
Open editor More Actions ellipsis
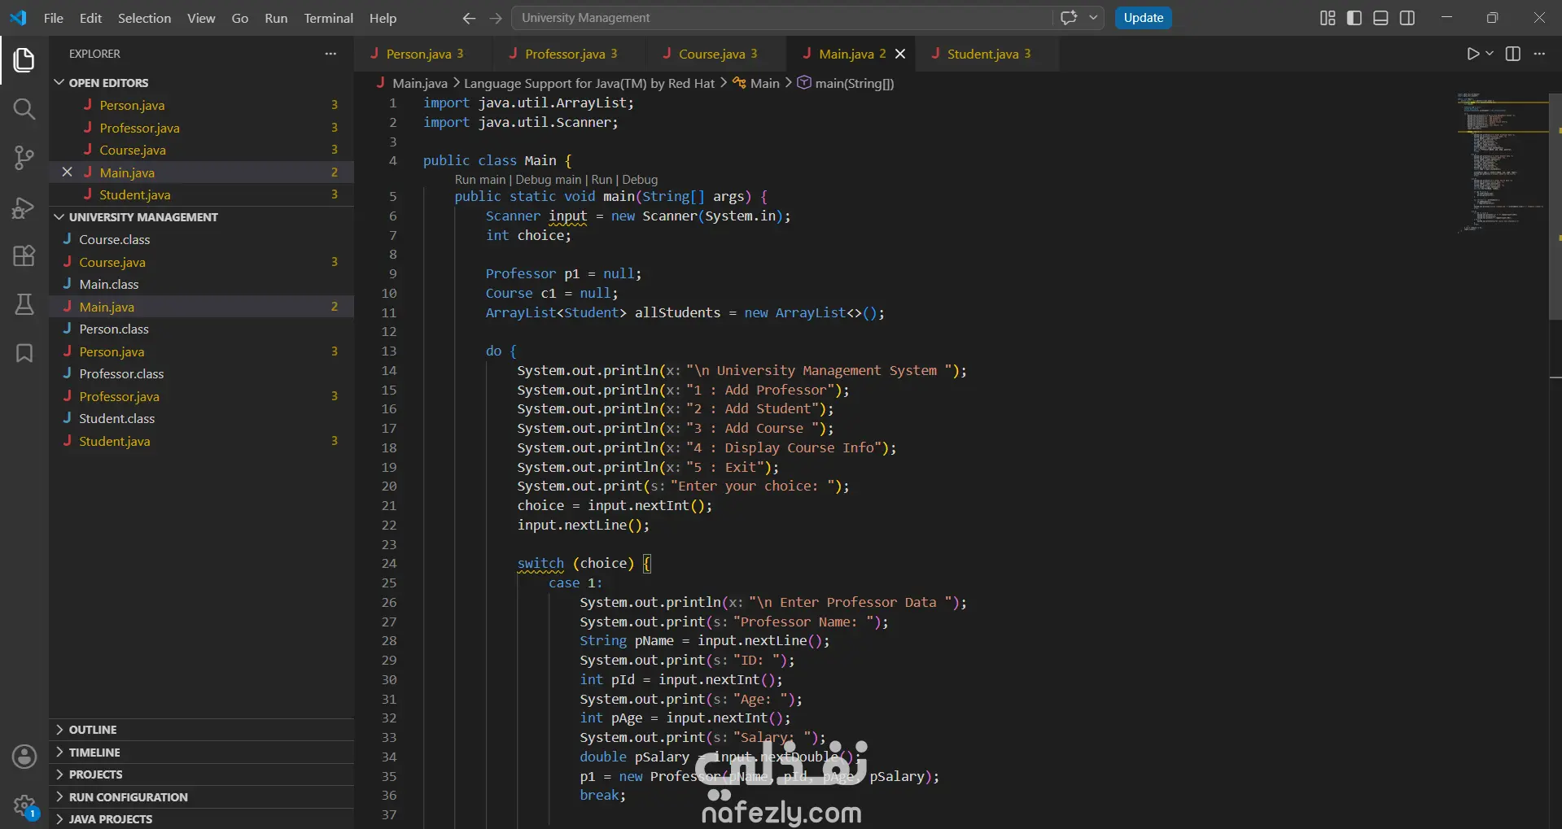pos(1539,54)
